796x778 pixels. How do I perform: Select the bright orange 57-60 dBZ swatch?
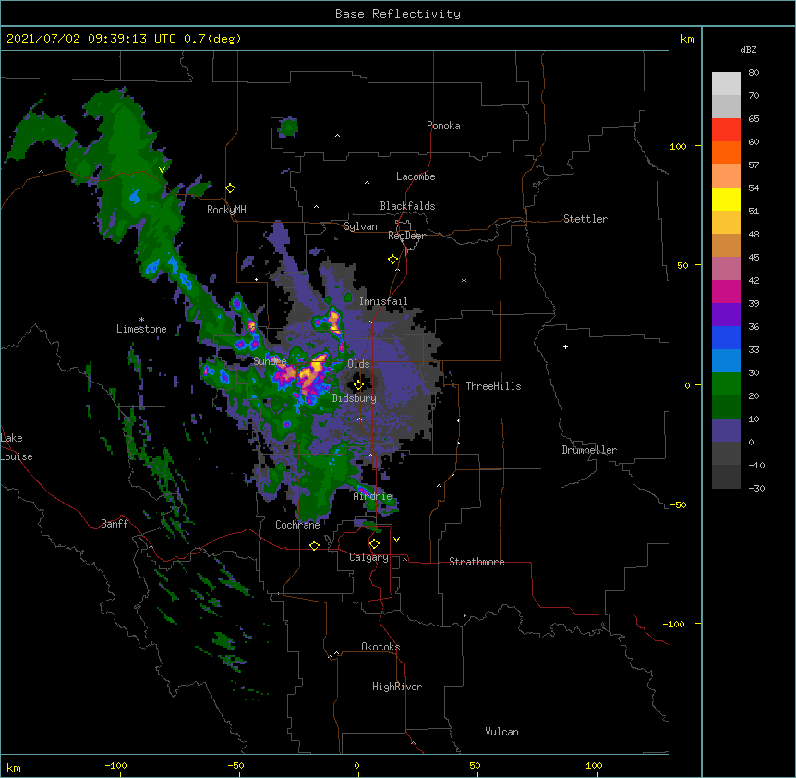(726, 152)
